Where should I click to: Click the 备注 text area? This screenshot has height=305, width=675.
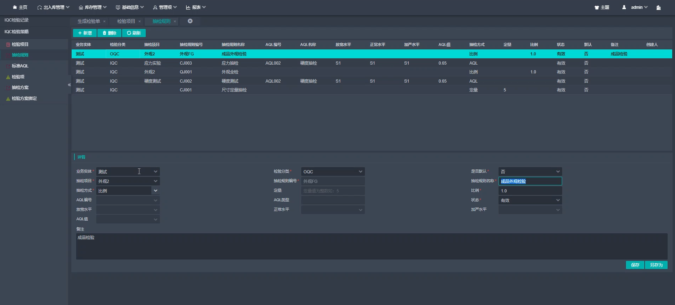(x=372, y=246)
